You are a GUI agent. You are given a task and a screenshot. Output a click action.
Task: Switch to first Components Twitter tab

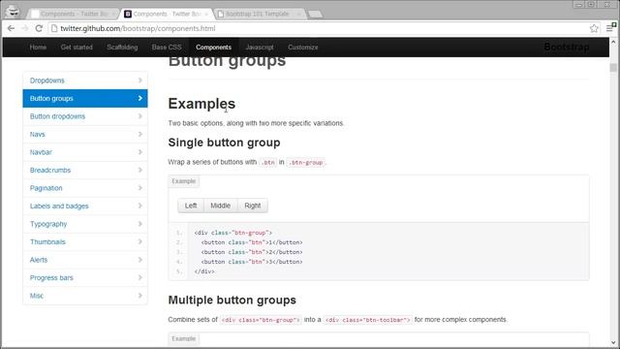(x=74, y=14)
